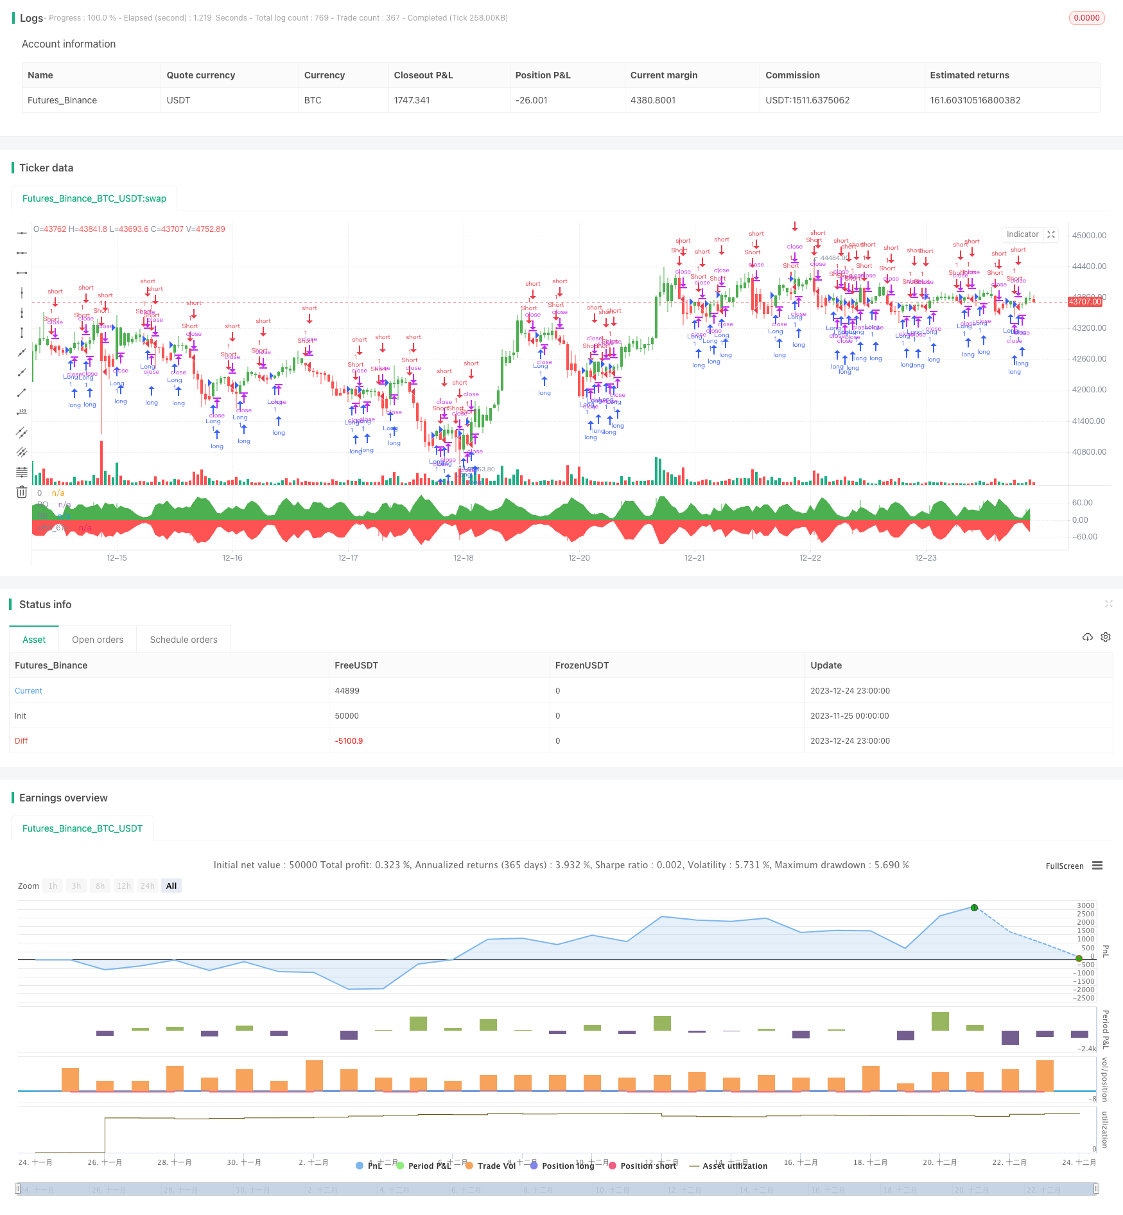Toggle Asset utilization series in legend

[728, 1166]
